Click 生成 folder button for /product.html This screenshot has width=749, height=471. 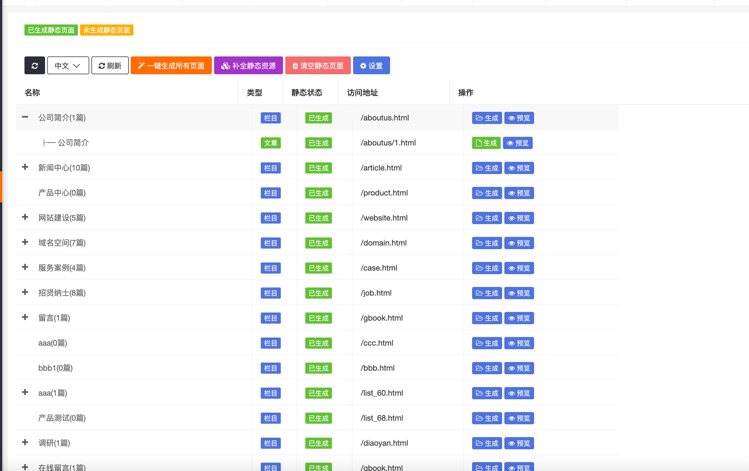point(487,193)
